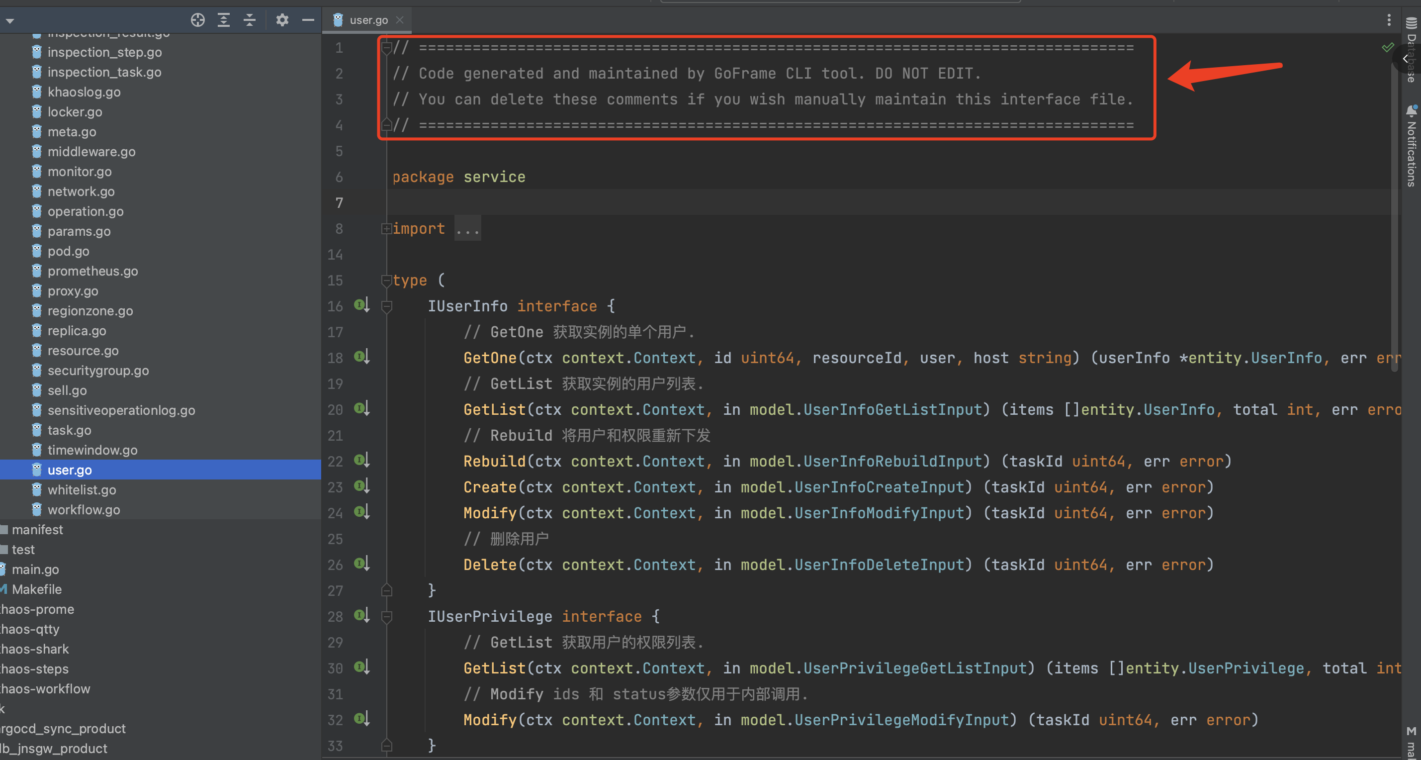
Task: Click the green inspections checkmark indicator
Action: click(x=1387, y=48)
